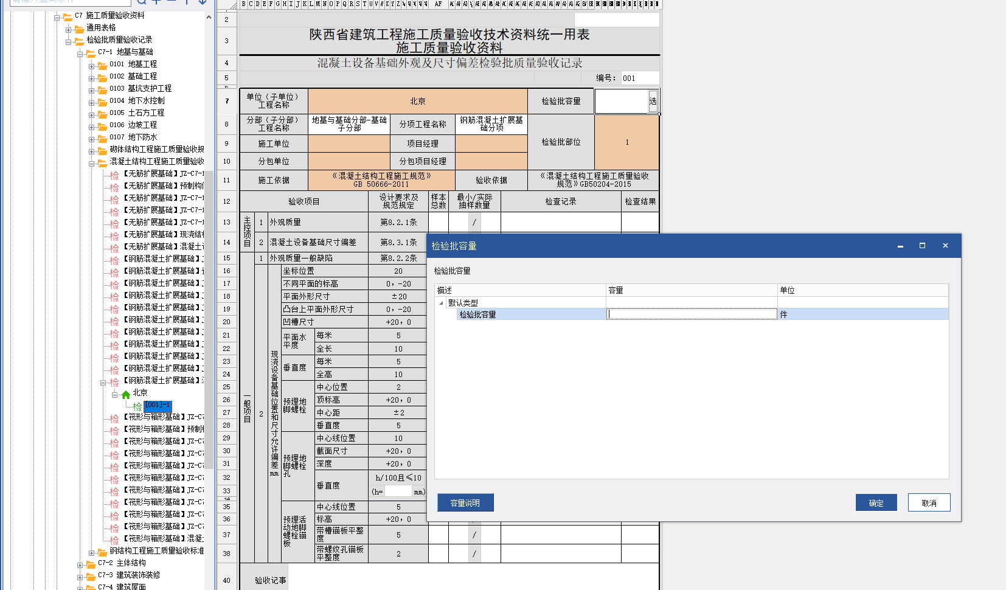Image resolution: width=1006 pixels, height=590 pixels.
Task: Select the [001]-1 tree item
Action: (158, 405)
